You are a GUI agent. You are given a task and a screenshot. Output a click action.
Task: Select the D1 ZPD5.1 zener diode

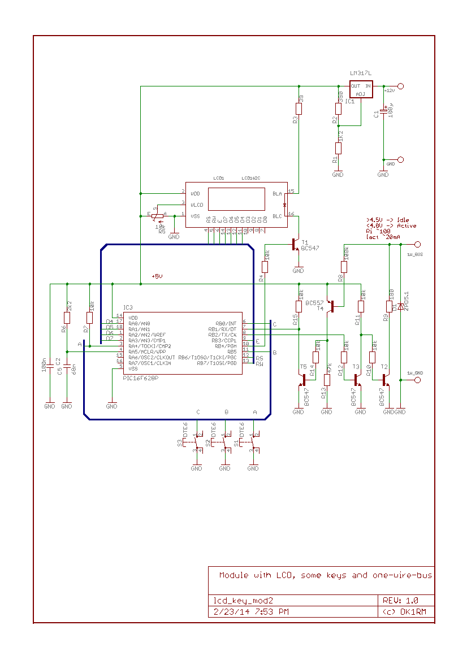click(400, 306)
